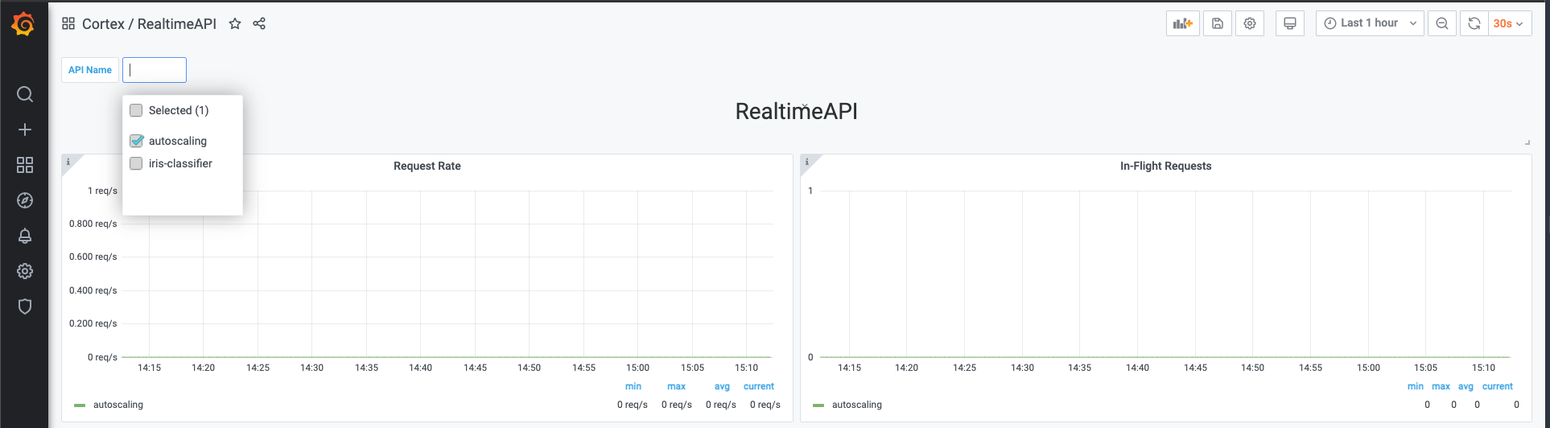Image resolution: width=1550 pixels, height=428 pixels.
Task: Click autoscaling legend color swatch in Request Rate
Action: [x=80, y=405]
